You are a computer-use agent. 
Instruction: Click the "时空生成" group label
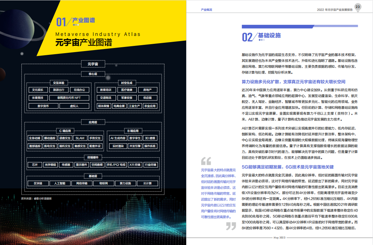pyautogui.click(x=127, y=83)
